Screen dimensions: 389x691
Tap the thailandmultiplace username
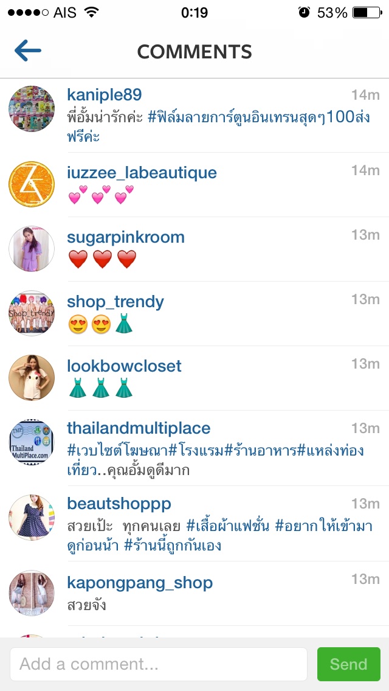click(139, 428)
